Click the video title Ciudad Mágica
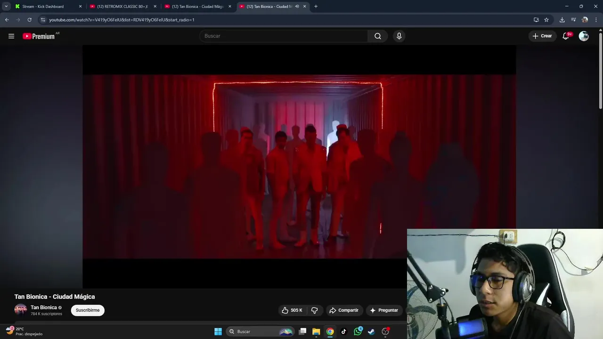The height and width of the screenshot is (339, 603). click(55, 297)
